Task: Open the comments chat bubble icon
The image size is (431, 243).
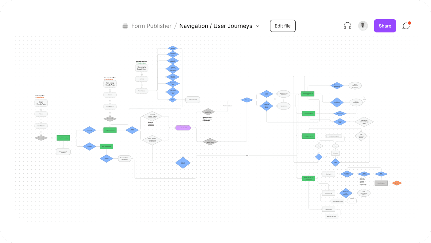Action: pos(406,26)
